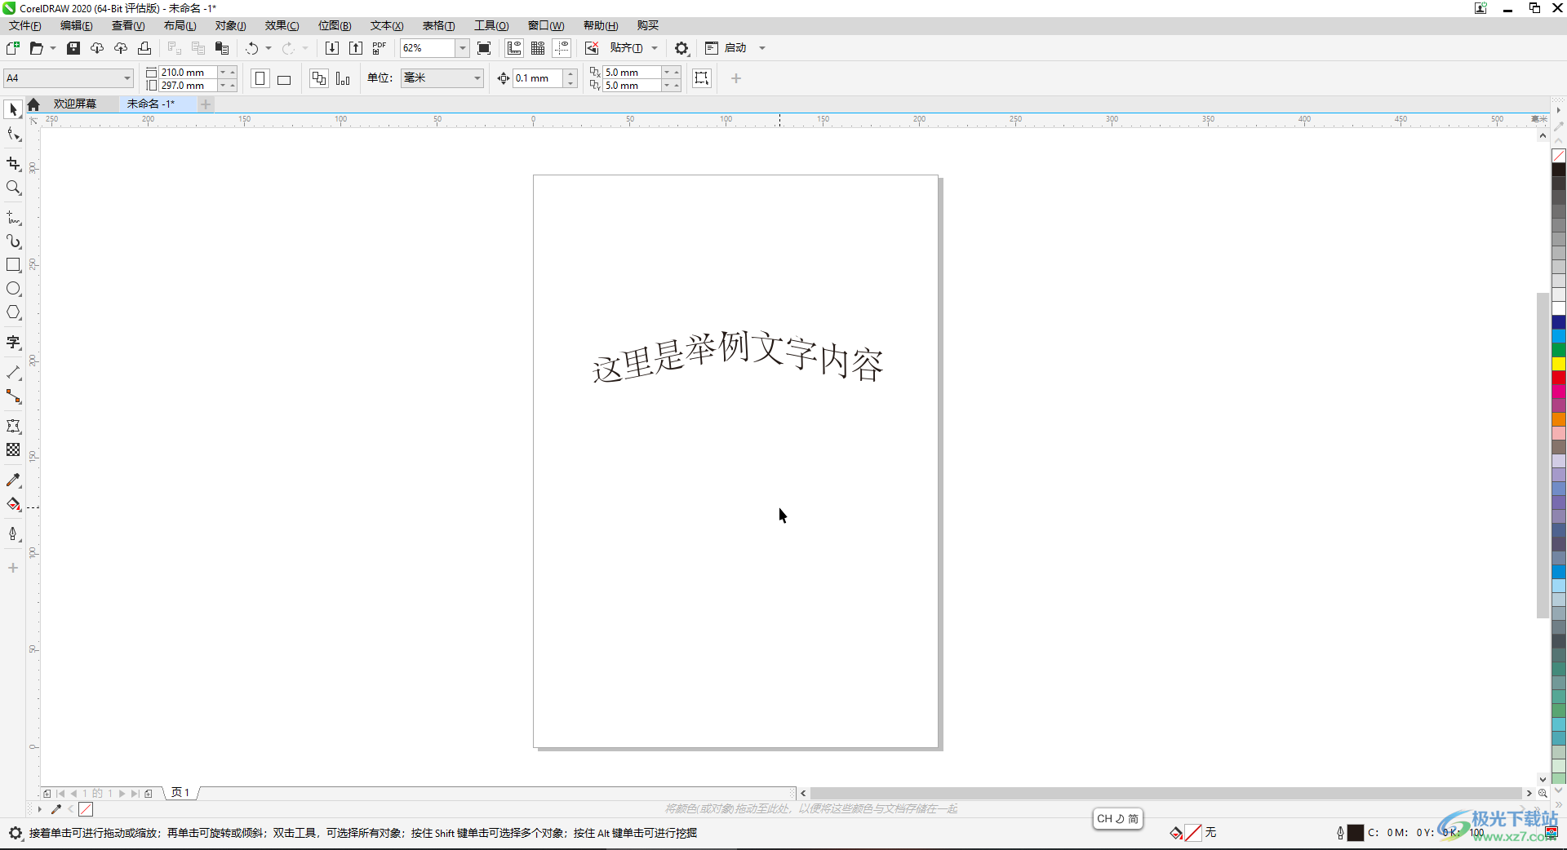
Task: Select the Crop tool
Action: (x=13, y=164)
